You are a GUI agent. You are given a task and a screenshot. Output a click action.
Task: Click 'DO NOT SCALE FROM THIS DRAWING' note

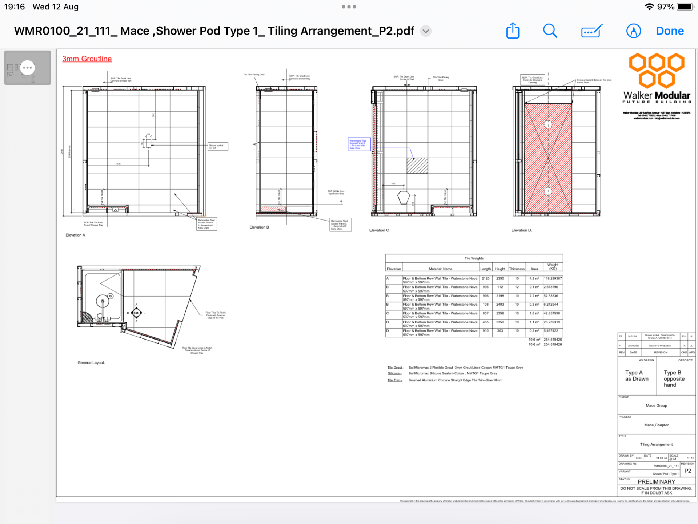pyautogui.click(x=657, y=491)
